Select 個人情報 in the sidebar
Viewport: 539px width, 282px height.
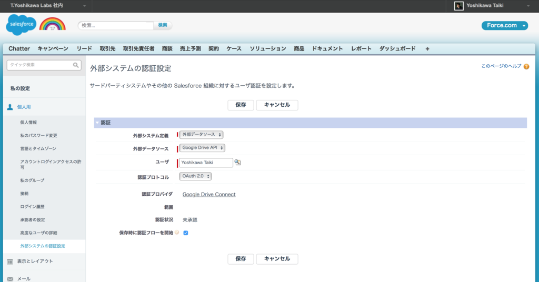[28, 123]
